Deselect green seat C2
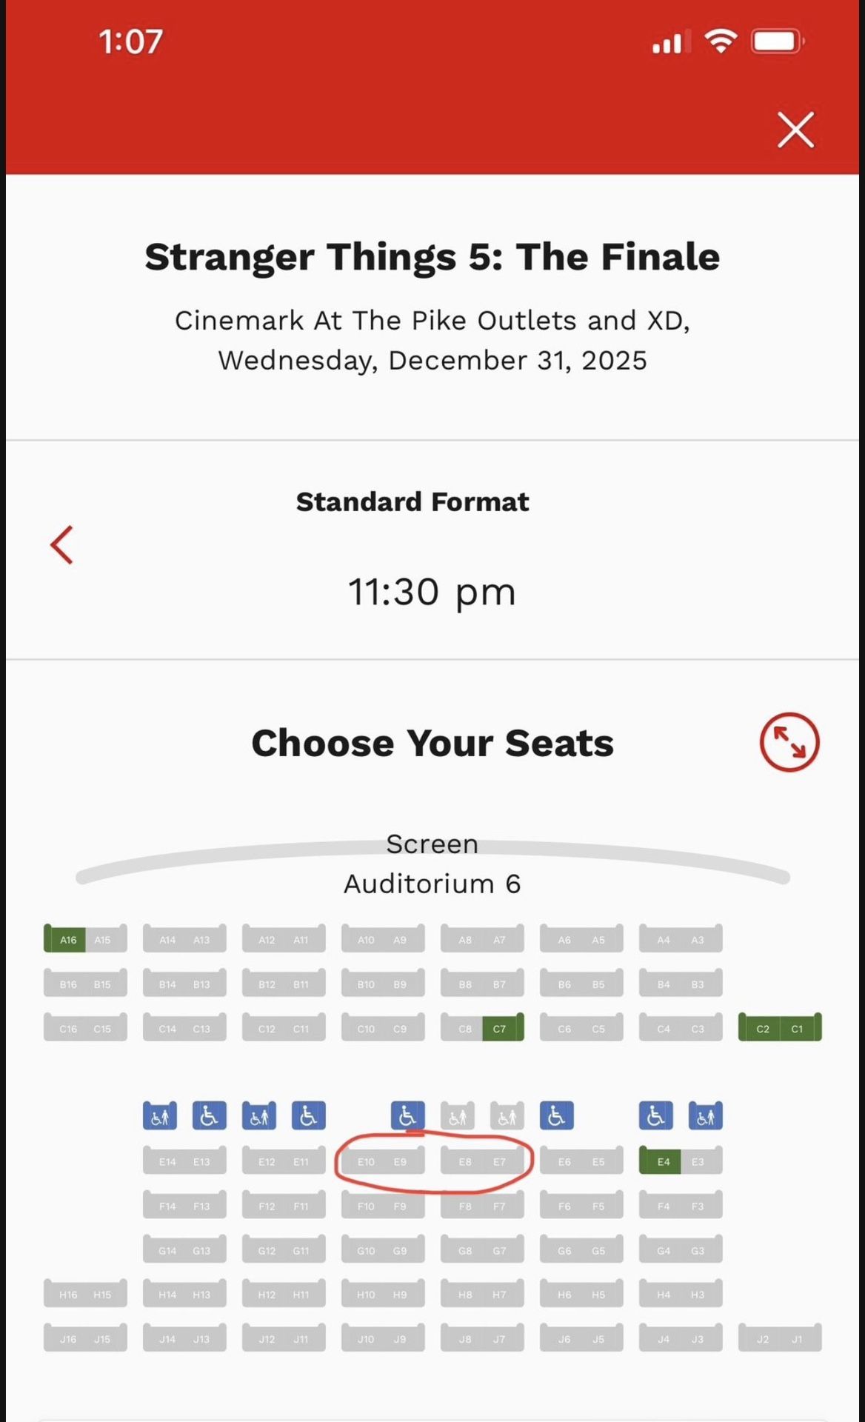 point(762,1029)
